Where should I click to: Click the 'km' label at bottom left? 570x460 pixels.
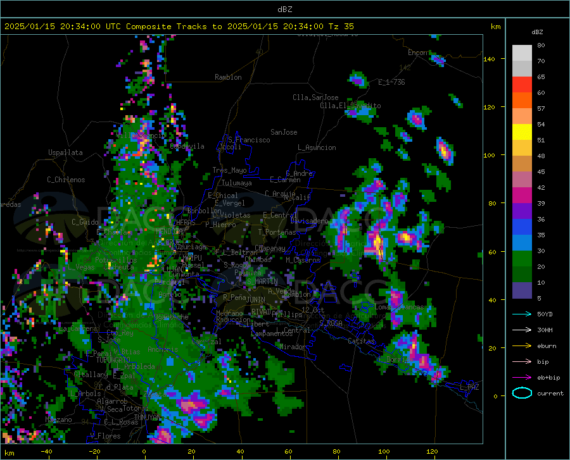point(9,453)
